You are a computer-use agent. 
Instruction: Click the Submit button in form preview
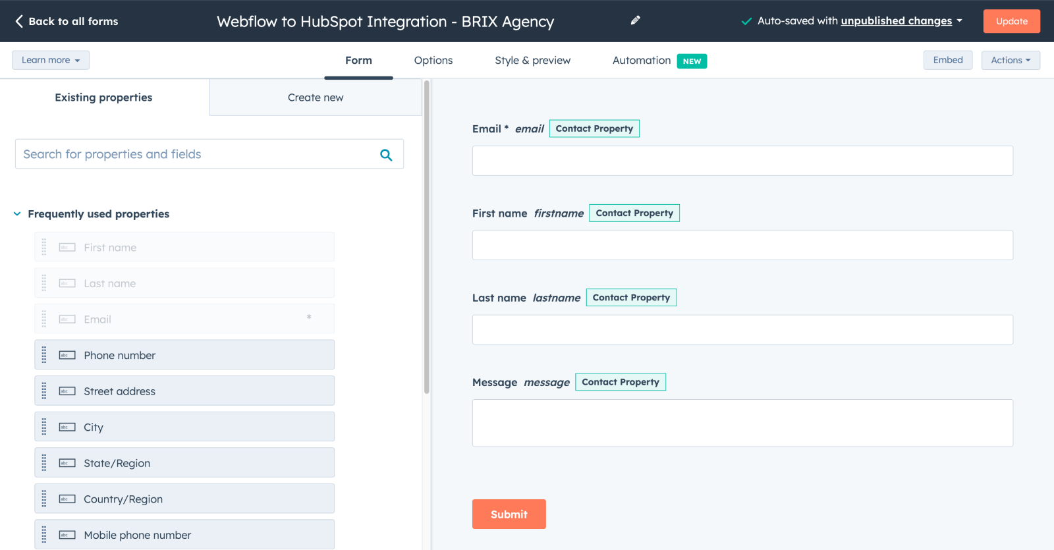(509, 514)
